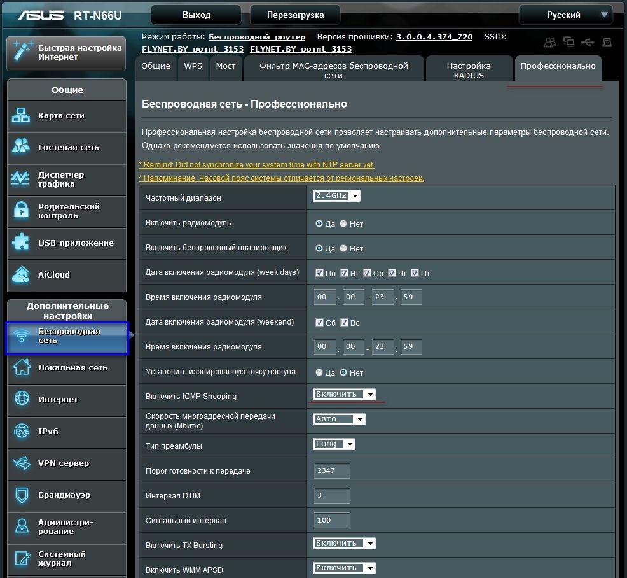
Task: Click the Сигнальный интервал input field
Action: (331, 520)
